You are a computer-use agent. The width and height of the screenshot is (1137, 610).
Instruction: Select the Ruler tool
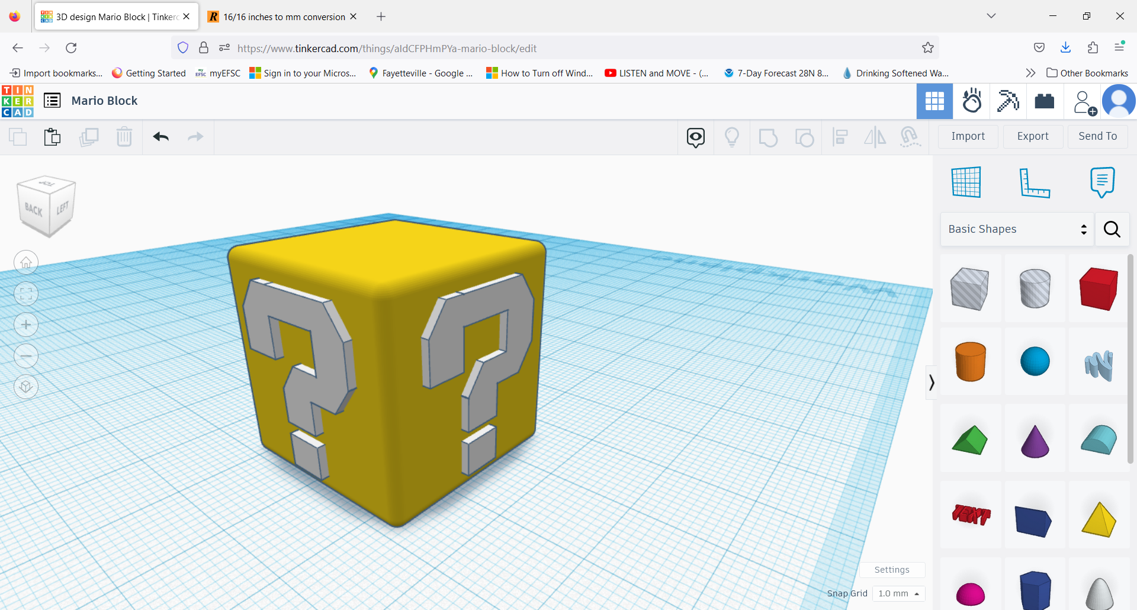tap(1036, 182)
